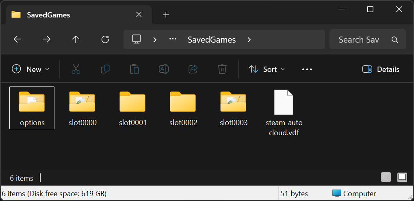Copy the selected item icon

(105, 69)
